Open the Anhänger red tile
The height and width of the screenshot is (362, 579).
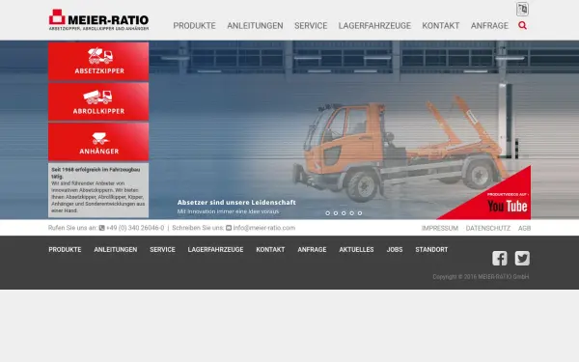[x=98, y=142]
